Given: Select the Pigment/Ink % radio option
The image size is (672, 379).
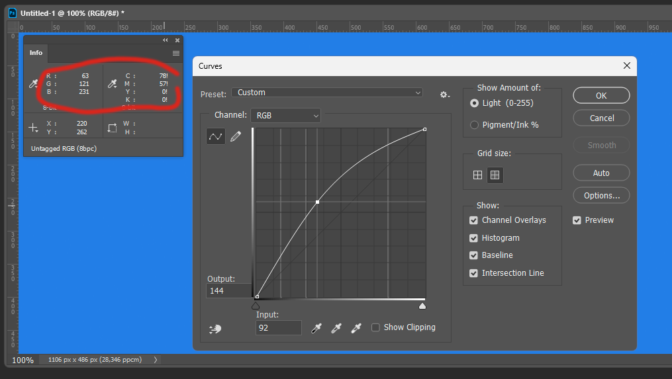Looking at the screenshot, I should tap(474, 125).
